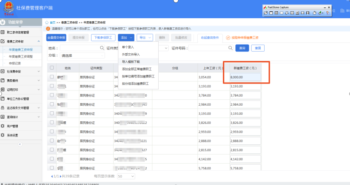Select 单个录入 in the add menu
The height and width of the screenshot is (185, 350).
point(128,47)
